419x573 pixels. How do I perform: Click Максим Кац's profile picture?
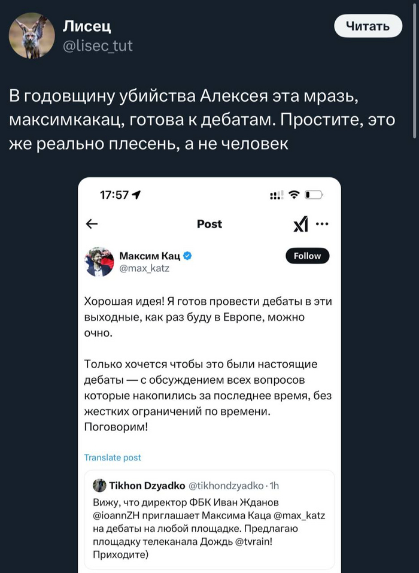click(x=101, y=259)
